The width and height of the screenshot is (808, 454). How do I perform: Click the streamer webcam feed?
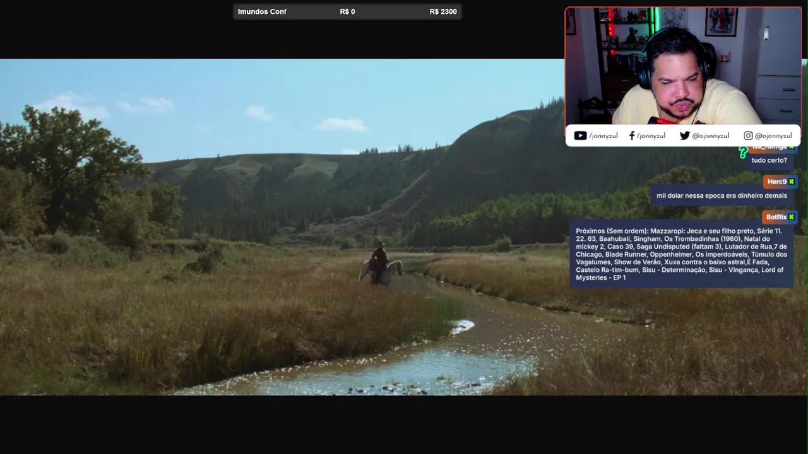coord(683,66)
